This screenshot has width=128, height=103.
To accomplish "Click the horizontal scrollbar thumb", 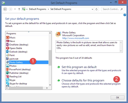I will click(x=26, y=88).
